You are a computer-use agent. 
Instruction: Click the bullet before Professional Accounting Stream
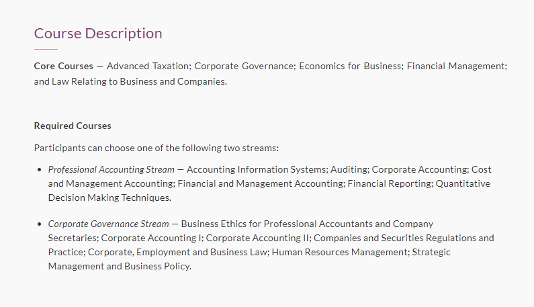[x=40, y=170]
